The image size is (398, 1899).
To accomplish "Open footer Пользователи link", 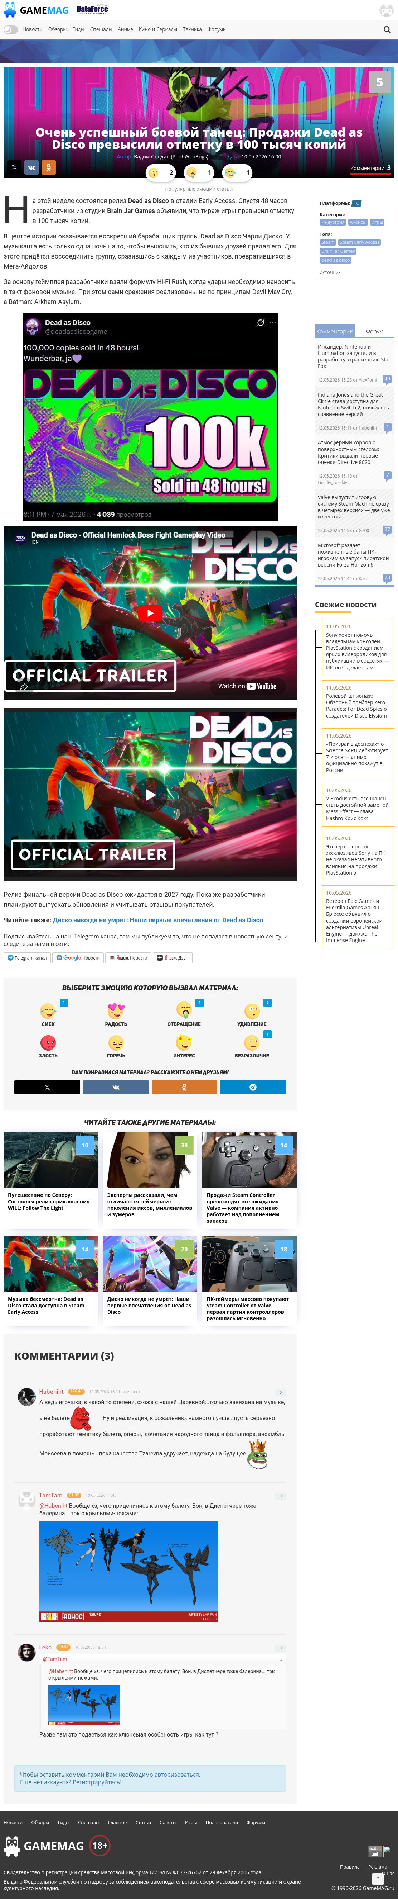I will [x=222, y=1822].
